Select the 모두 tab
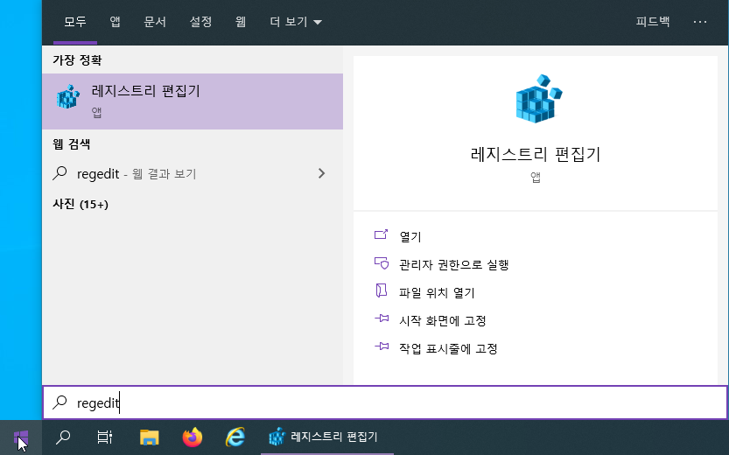The image size is (729, 455). [75, 22]
